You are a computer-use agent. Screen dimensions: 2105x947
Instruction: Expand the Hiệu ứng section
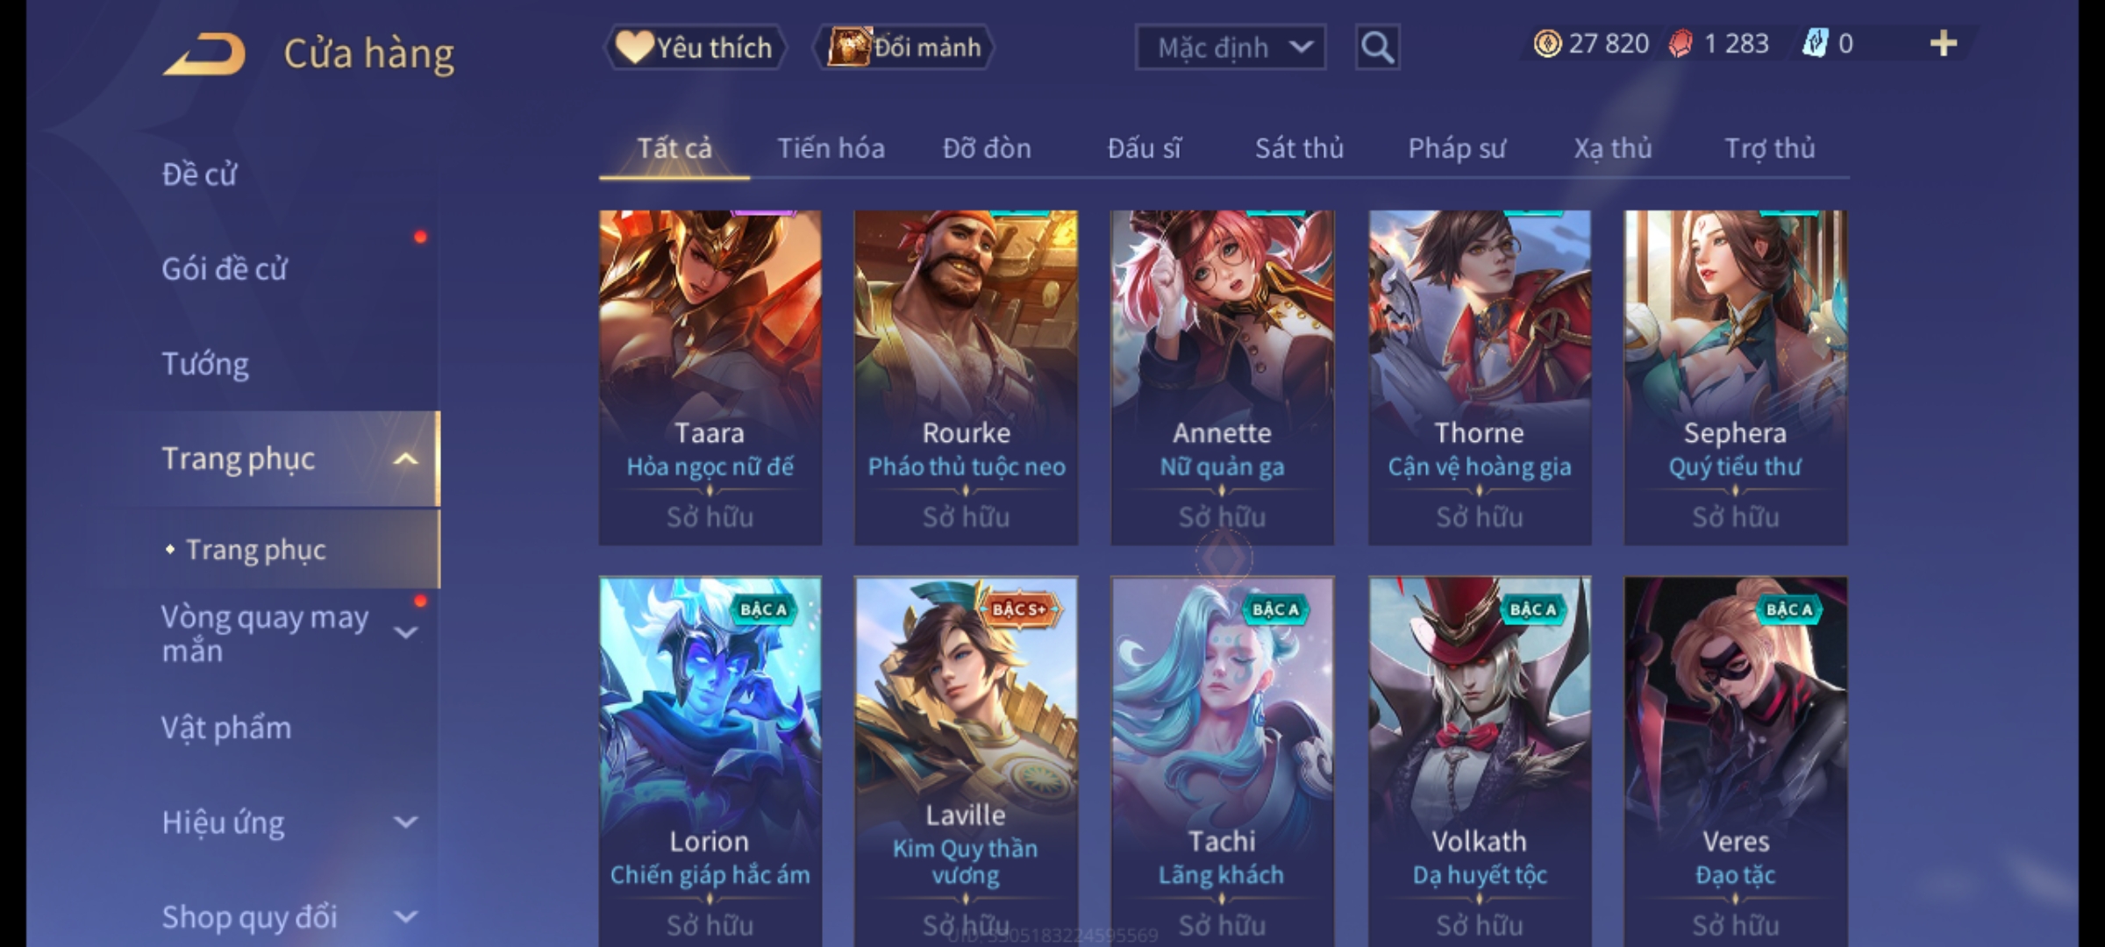coord(406,822)
